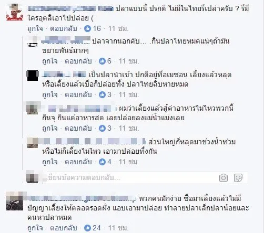
Task: Click the like thumb icon showing 16
Action: 87,28
